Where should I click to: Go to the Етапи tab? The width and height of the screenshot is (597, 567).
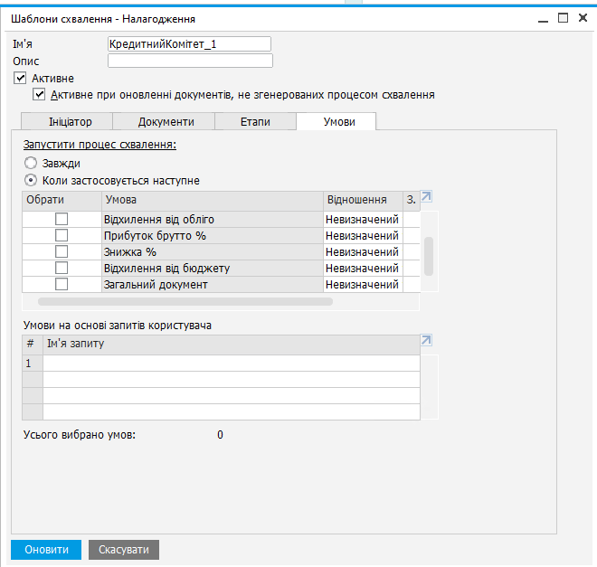(x=255, y=122)
